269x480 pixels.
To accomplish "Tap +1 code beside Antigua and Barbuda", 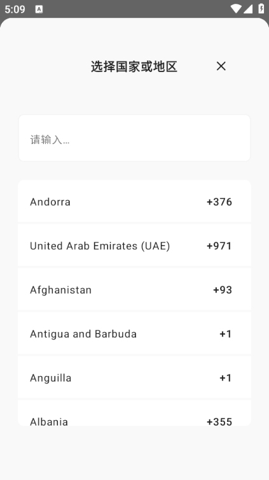I will point(226,334).
